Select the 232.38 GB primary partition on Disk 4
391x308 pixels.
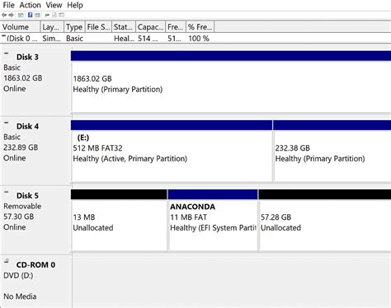pyautogui.click(x=332, y=151)
